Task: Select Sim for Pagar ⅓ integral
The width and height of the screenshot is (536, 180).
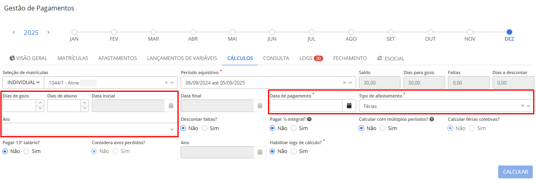Action: click(x=294, y=128)
